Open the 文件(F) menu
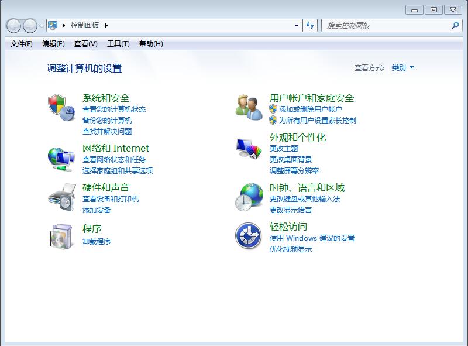 click(22, 44)
